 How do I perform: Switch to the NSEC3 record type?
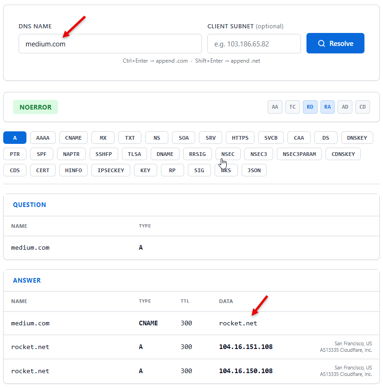[259, 154]
